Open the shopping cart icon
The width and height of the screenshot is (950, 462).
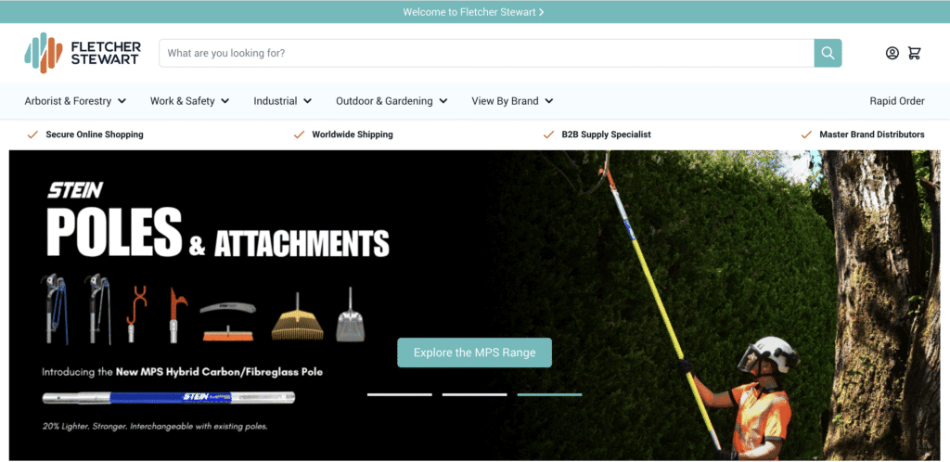[x=915, y=53]
